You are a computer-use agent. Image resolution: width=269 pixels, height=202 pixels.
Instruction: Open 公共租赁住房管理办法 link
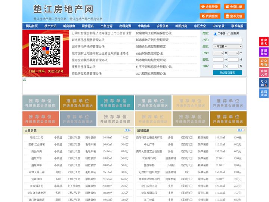[x=151, y=74]
